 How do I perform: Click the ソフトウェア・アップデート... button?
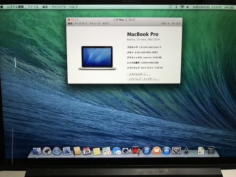(x=143, y=79)
